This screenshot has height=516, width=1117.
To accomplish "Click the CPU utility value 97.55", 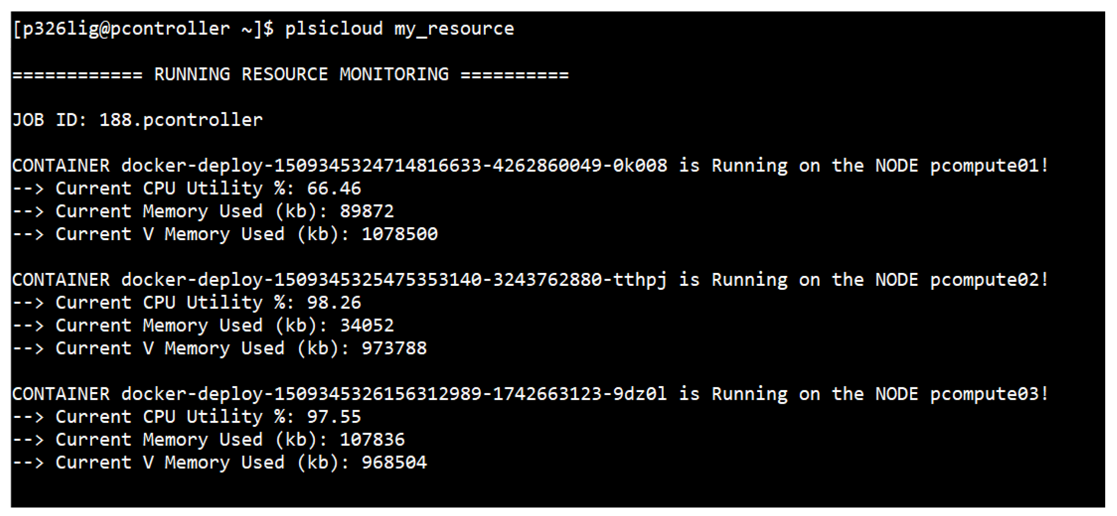I will coord(334,417).
